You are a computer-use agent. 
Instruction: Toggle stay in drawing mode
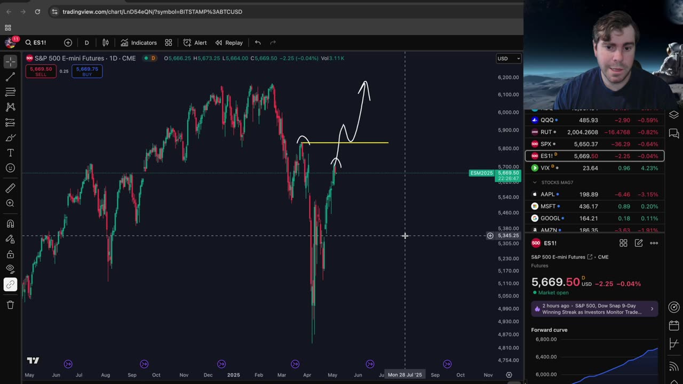[x=10, y=239]
